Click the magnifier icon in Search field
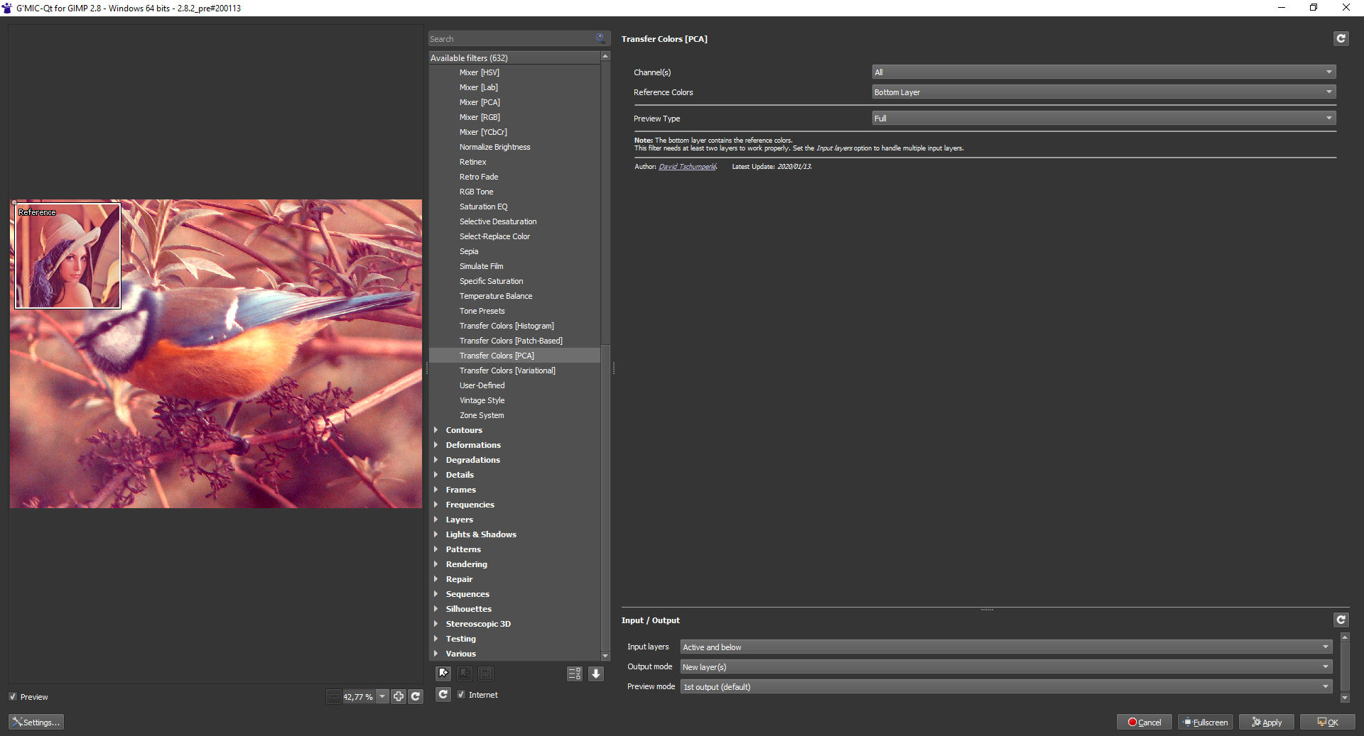Viewport: 1364px width, 736px height. [600, 38]
